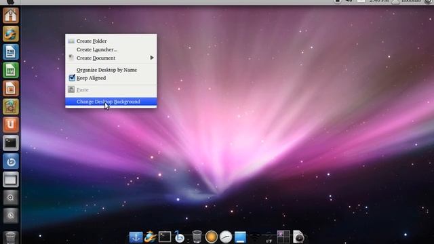
Task: Expand the Create Document submenu arrow
Action: tap(152, 58)
